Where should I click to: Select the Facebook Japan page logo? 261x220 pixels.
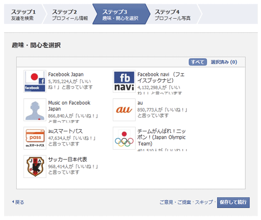click(35, 81)
